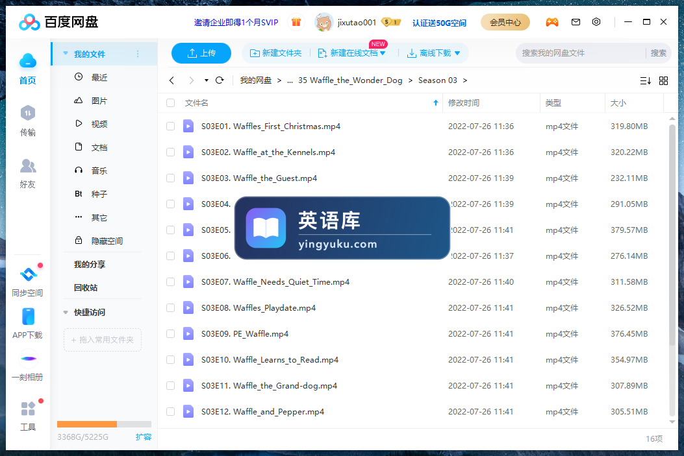Switch to grid view
The image size is (684, 456).
[663, 80]
